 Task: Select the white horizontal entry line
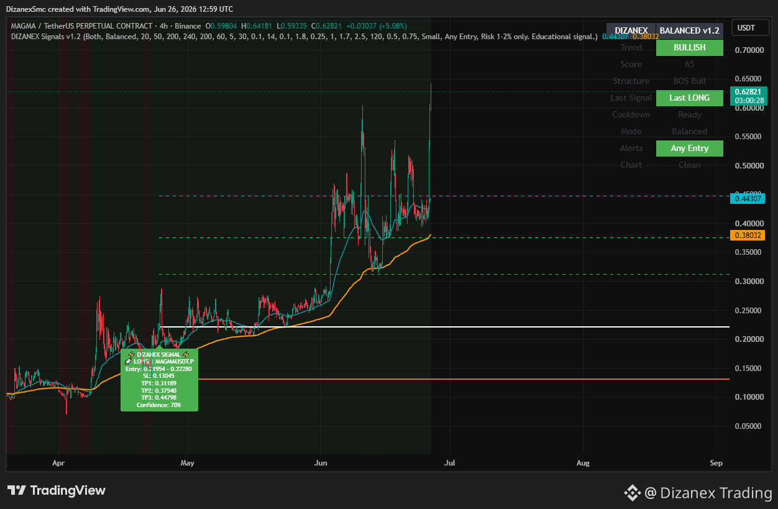coord(444,327)
